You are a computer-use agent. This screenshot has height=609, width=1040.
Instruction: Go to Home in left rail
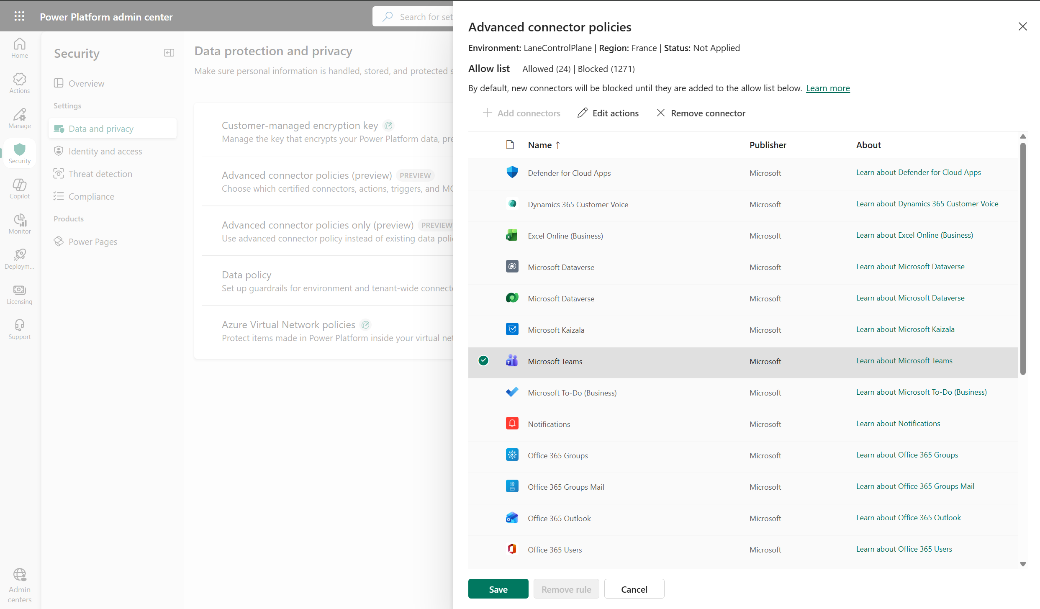(x=19, y=48)
